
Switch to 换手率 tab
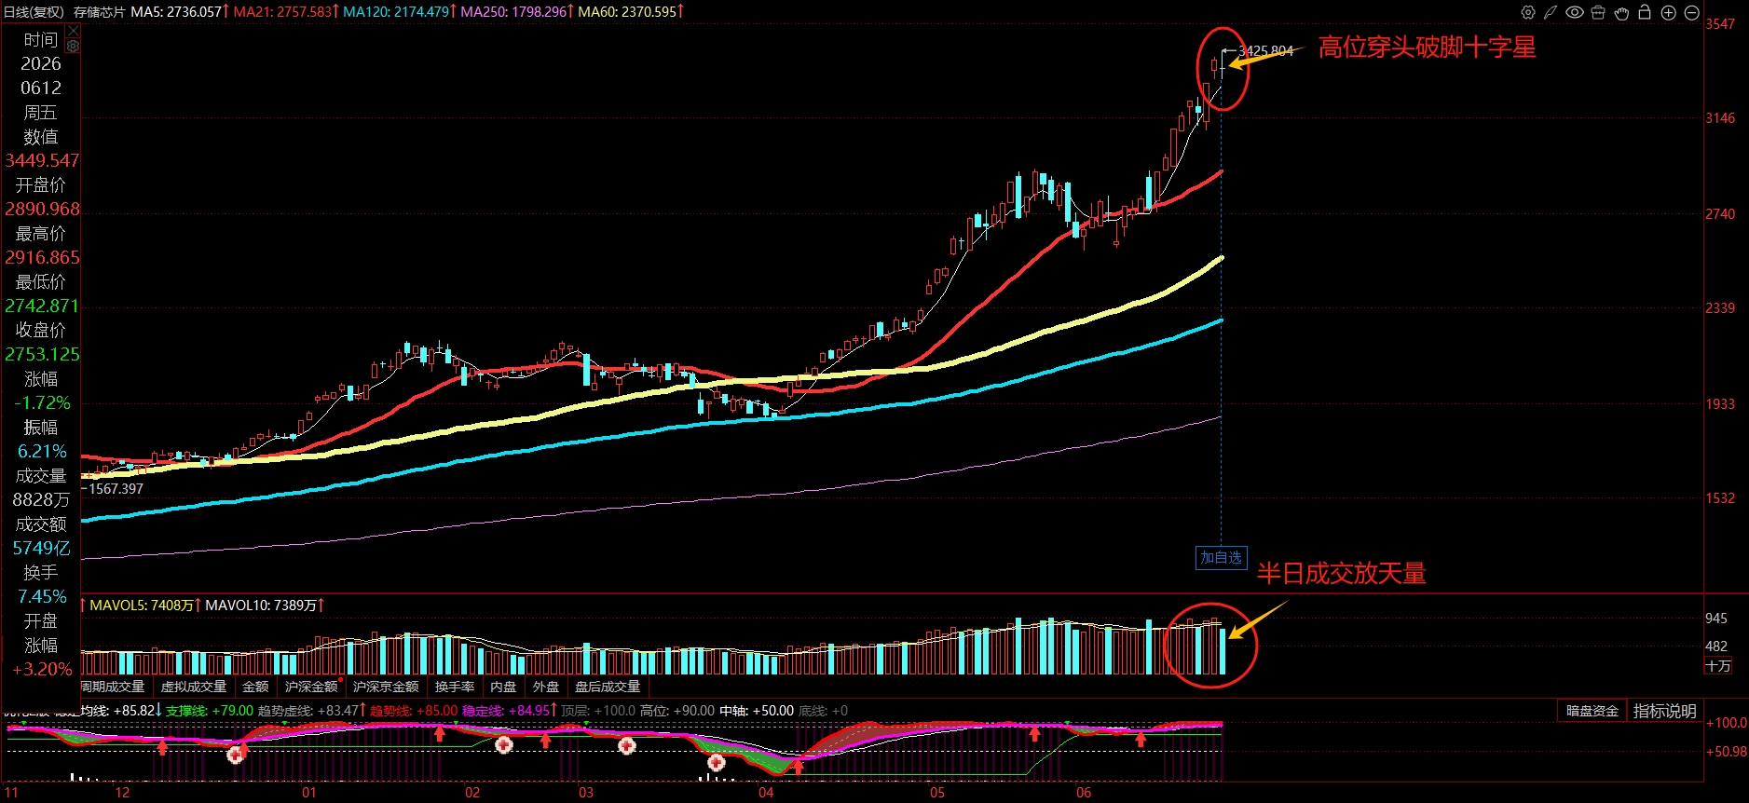[455, 687]
